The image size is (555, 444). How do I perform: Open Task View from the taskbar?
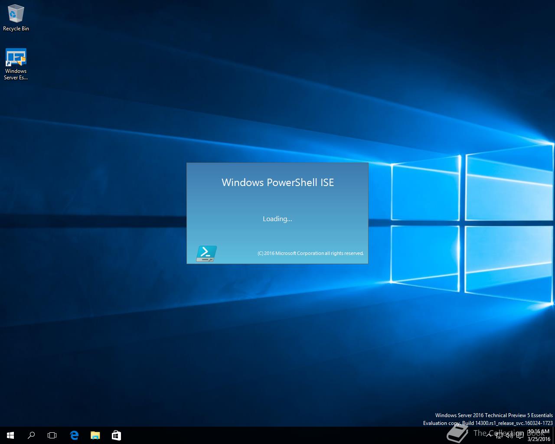(52, 435)
